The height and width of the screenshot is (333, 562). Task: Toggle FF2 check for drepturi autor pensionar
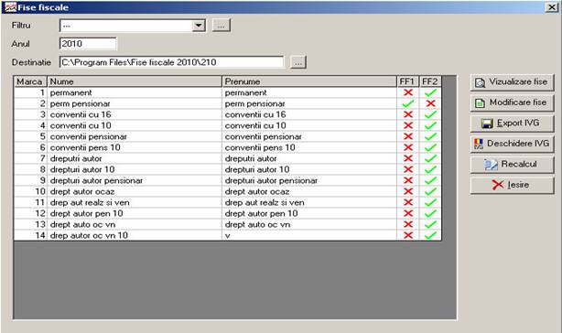click(x=430, y=180)
